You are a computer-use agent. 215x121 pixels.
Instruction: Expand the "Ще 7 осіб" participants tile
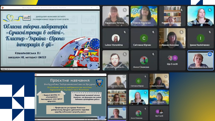159,113
